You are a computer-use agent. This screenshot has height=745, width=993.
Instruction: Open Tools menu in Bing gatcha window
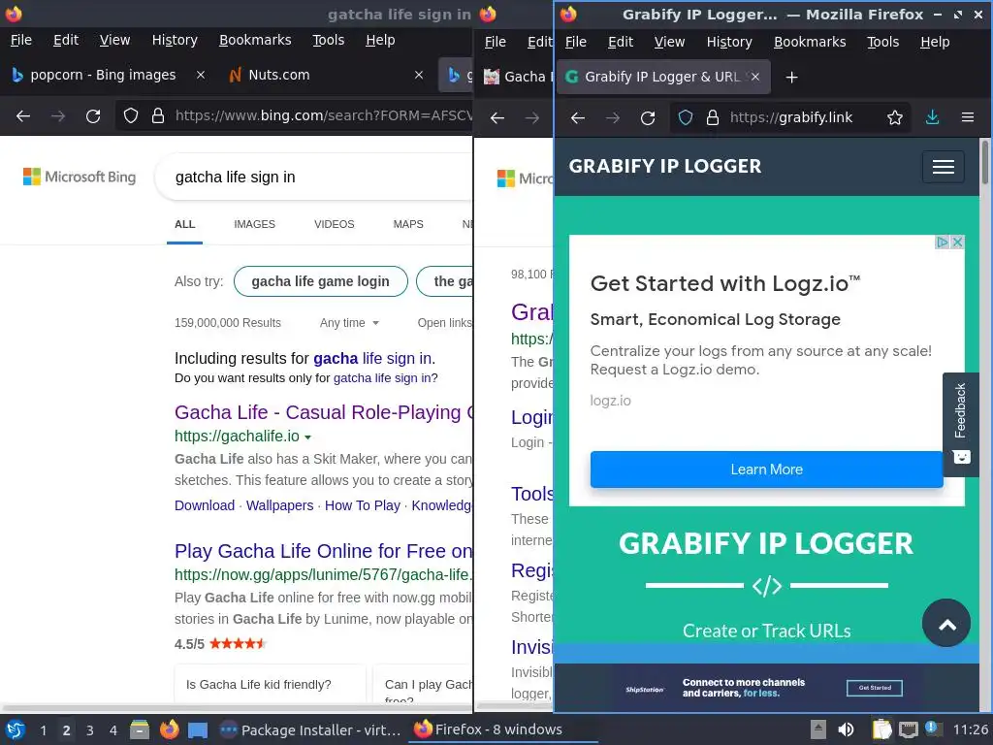point(328,40)
